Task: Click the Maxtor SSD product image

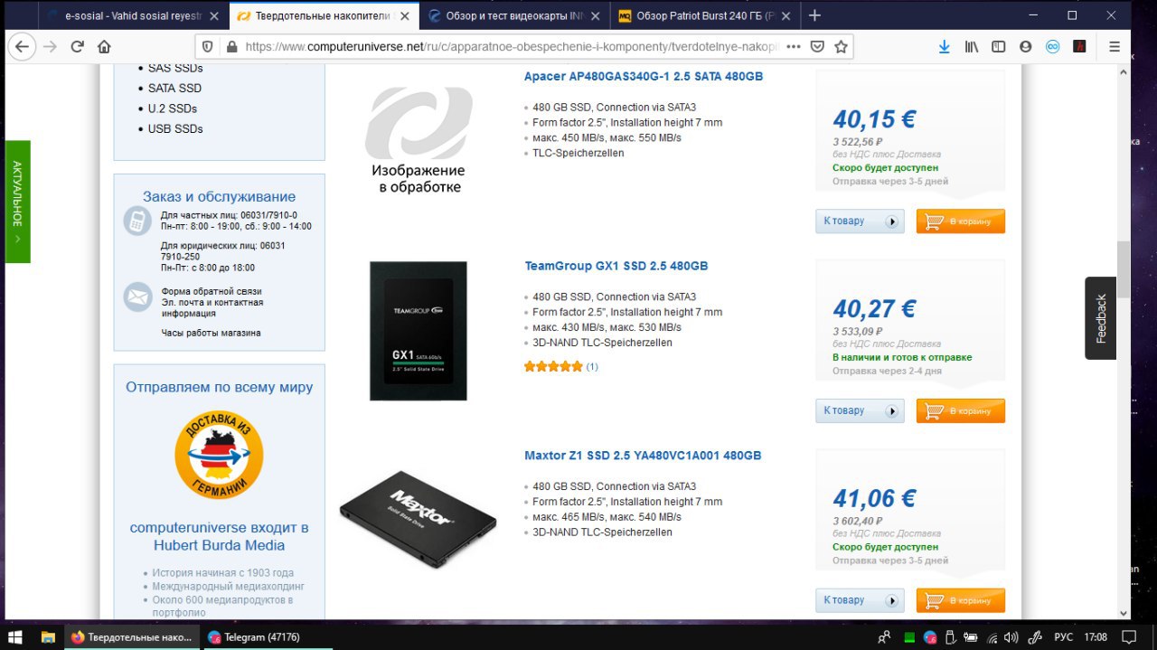Action: click(418, 520)
